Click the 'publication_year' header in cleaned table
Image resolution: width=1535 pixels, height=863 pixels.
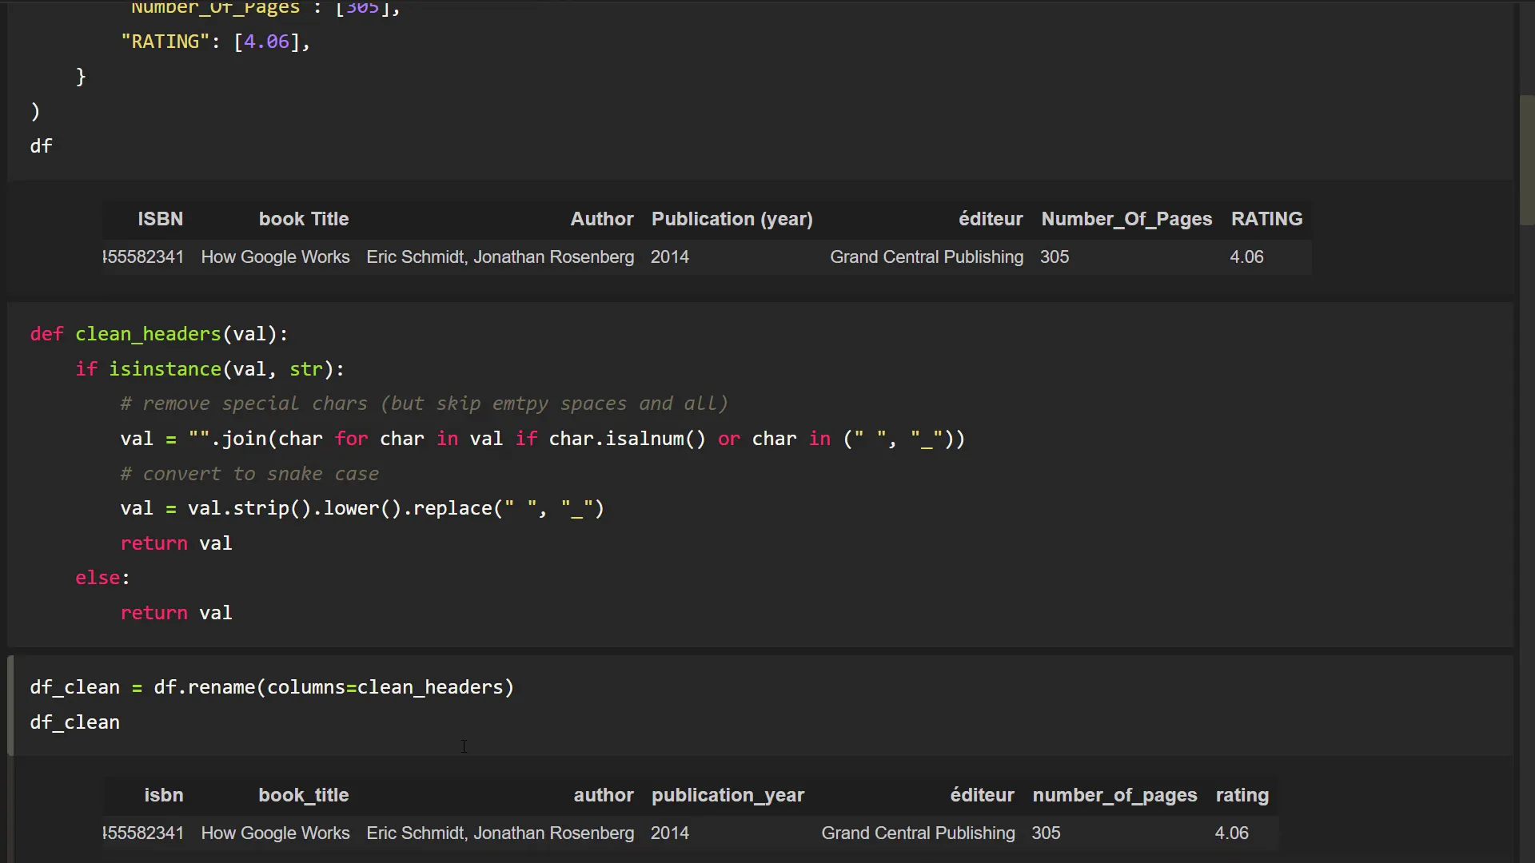728,795
